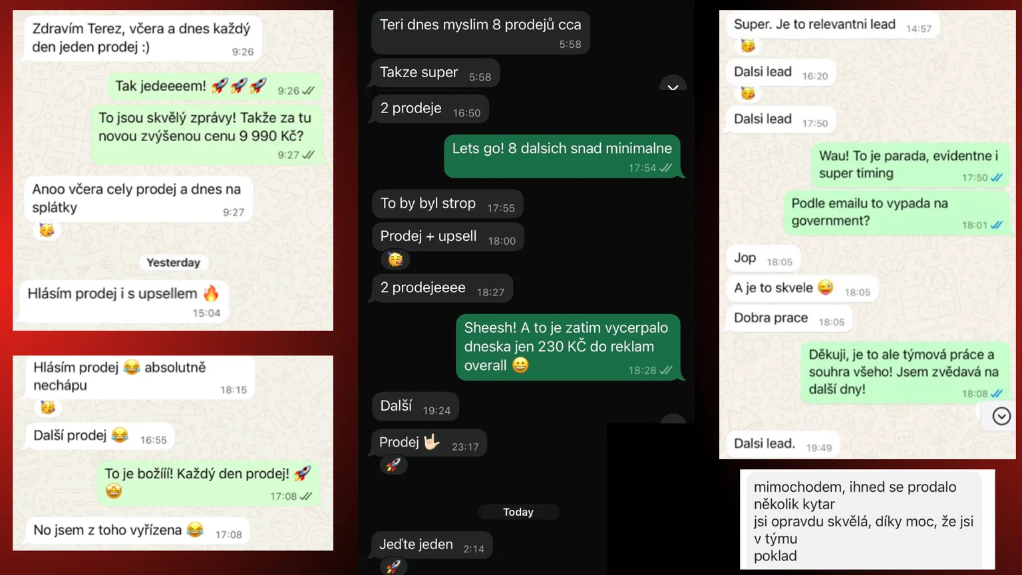This screenshot has width=1022, height=575.
Task: Click the rocket reaction below 'Jeďte jeden'
Action: coord(394,566)
